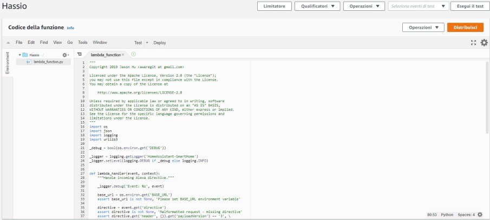Click the 'import json' line
The image size is (490, 220).
(x=101, y=131)
